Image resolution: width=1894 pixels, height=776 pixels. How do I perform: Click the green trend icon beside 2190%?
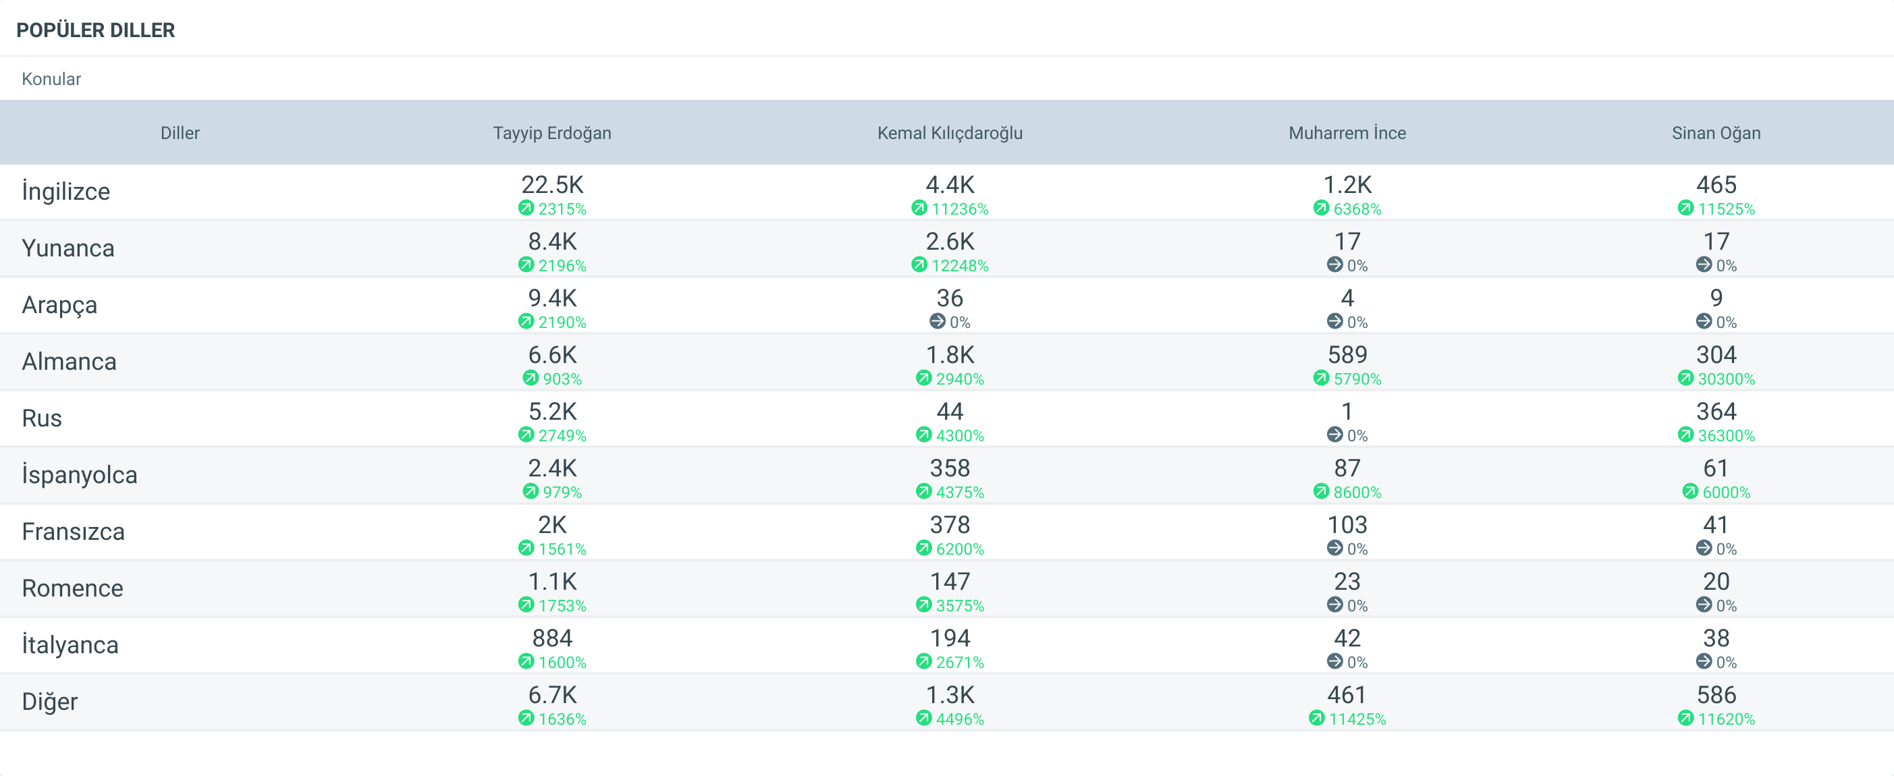[x=526, y=321]
